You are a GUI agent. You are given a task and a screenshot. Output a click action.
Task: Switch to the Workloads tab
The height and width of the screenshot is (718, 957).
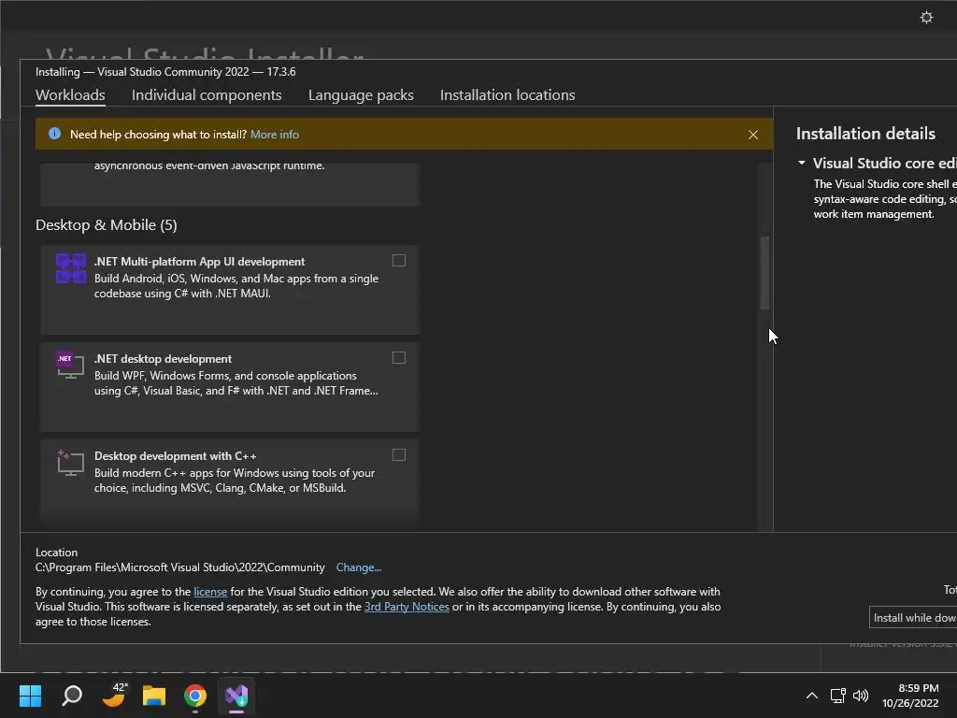[x=70, y=94]
